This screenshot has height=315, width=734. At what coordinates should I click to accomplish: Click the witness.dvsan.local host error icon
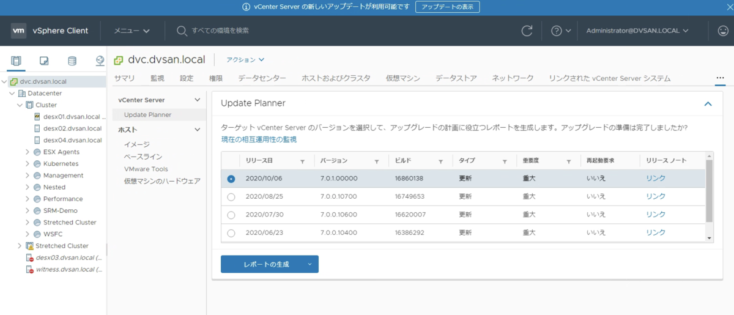tap(29, 269)
